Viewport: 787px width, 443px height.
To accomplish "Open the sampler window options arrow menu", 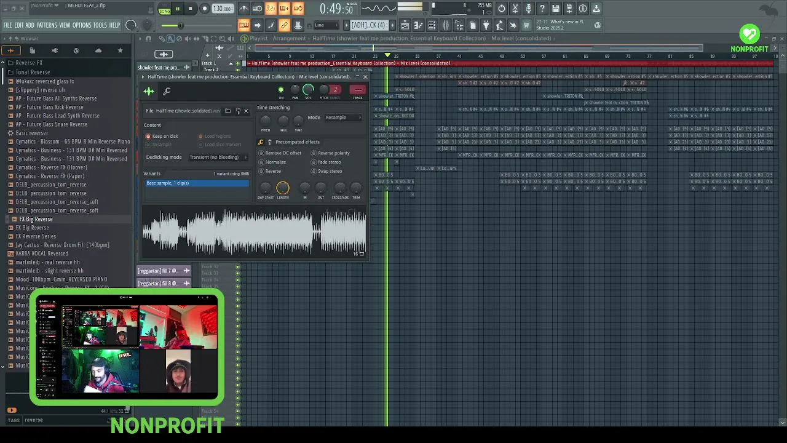I will coord(143,77).
